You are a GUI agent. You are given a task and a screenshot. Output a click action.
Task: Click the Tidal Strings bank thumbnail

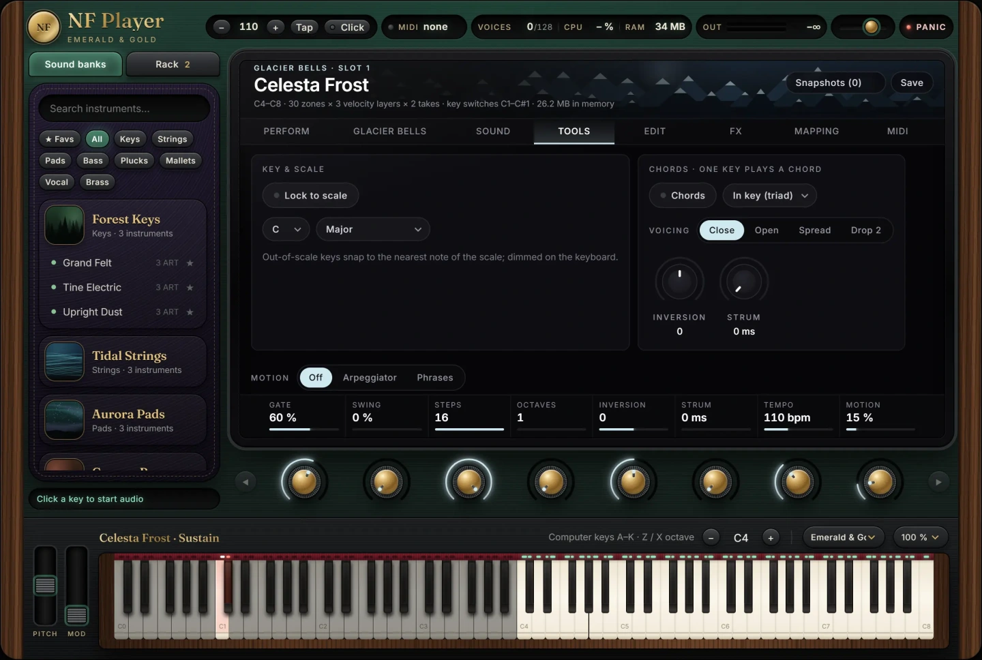pyautogui.click(x=64, y=361)
